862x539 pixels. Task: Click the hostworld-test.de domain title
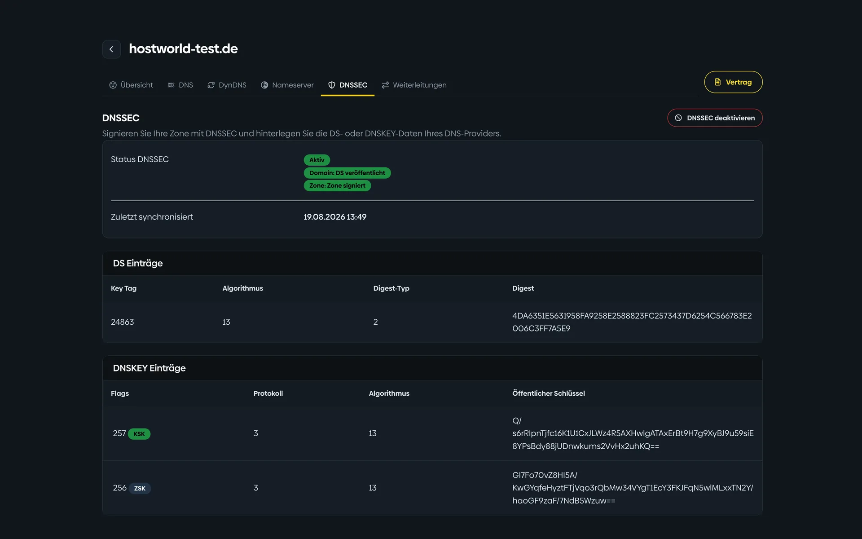pos(183,49)
